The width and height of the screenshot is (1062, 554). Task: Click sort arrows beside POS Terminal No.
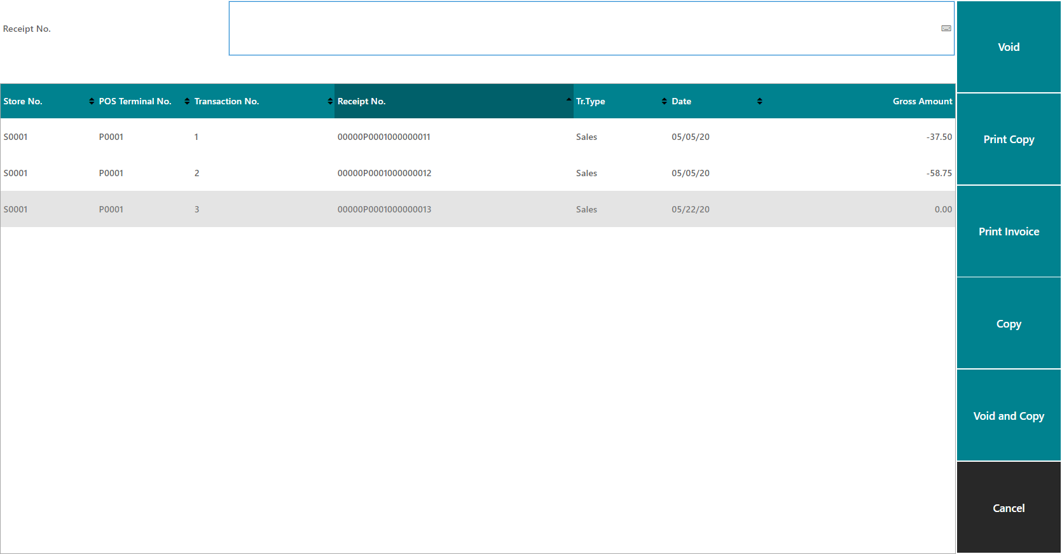(187, 102)
